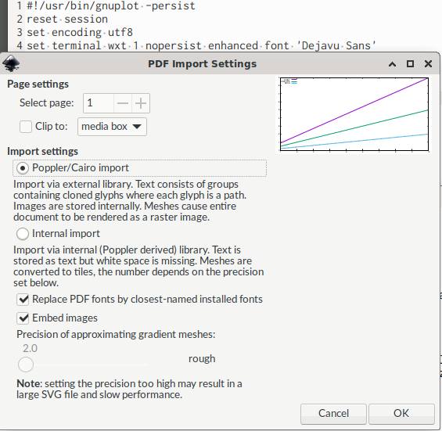
Task: Decrease page number with minus button
Action: point(123,103)
